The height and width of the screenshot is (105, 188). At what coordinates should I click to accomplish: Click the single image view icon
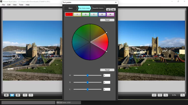[6, 95]
